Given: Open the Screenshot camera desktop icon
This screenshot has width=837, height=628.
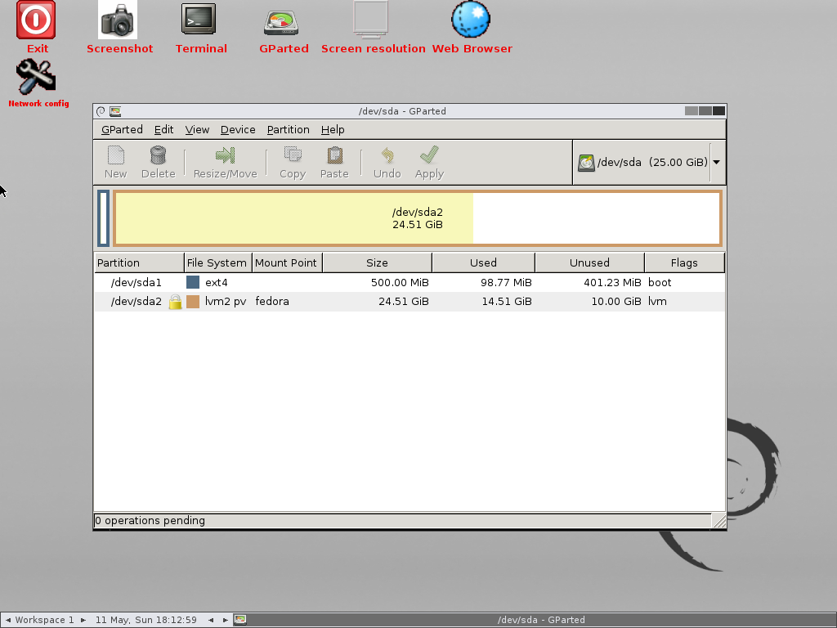Looking at the screenshot, I should click(118, 20).
